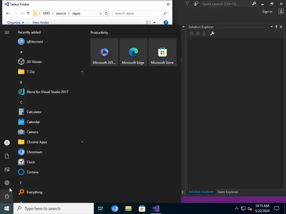Send feedback icon in Visual Studio
286x214 pixels.
[x=196, y=4]
